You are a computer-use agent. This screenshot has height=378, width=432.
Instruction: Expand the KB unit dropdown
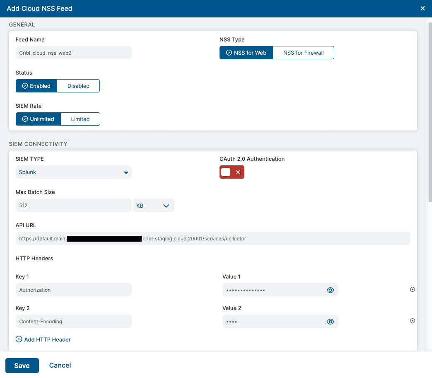pos(153,206)
